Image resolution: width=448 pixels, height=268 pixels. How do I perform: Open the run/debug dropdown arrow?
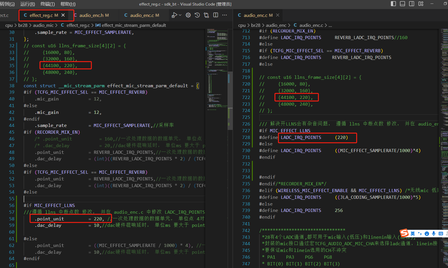tap(180, 15)
